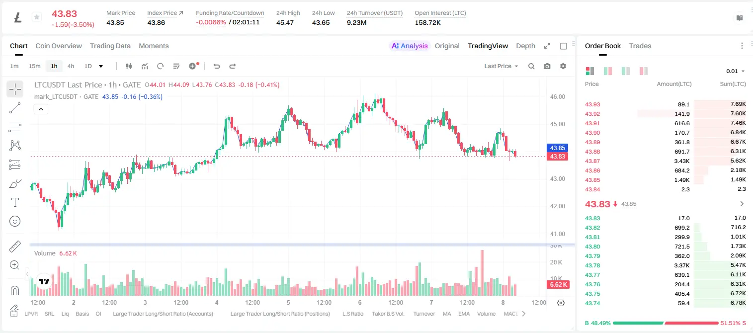Select the ruler measure tool
753x333 pixels.
[15, 247]
